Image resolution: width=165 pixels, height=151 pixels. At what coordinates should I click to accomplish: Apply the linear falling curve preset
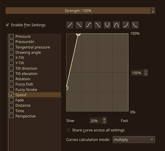[79, 25]
